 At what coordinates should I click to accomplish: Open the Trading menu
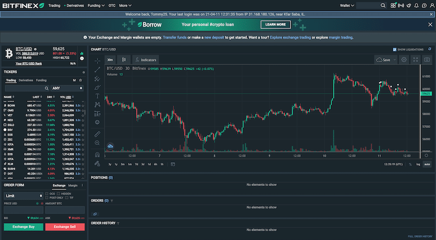[54, 5]
